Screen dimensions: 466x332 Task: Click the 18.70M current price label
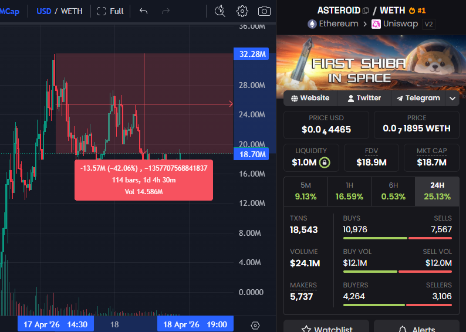pyautogui.click(x=251, y=154)
